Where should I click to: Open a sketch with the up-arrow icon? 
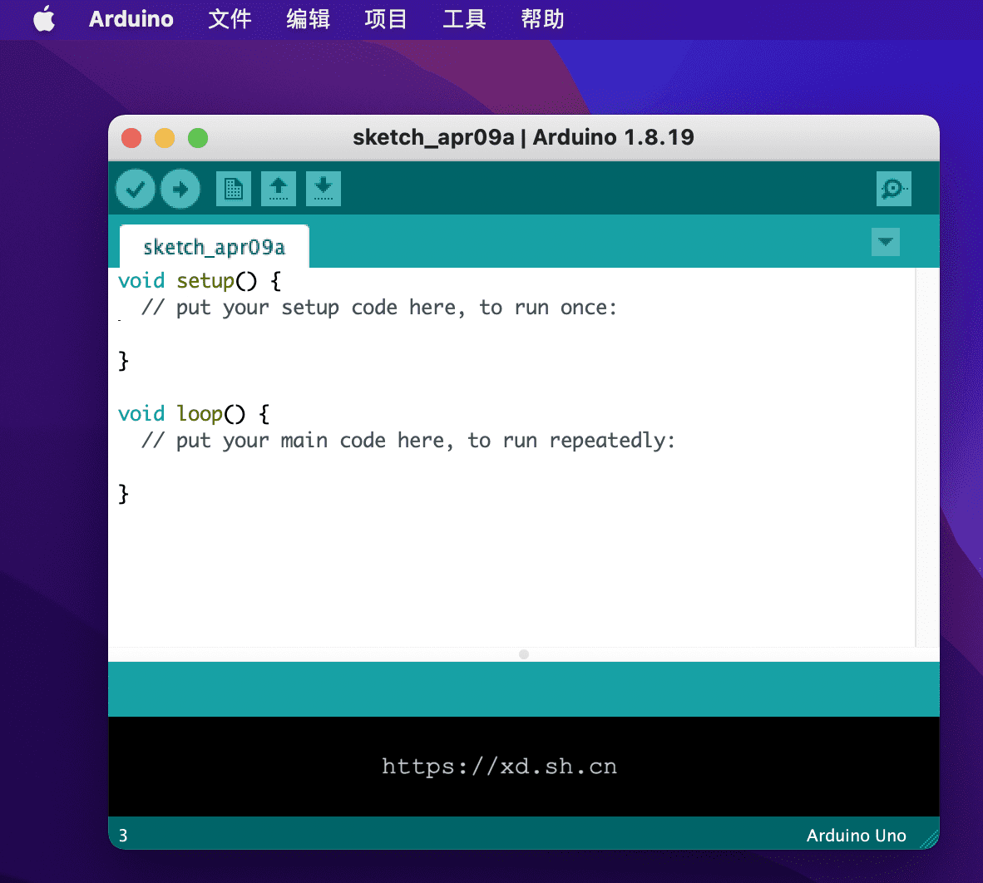279,189
